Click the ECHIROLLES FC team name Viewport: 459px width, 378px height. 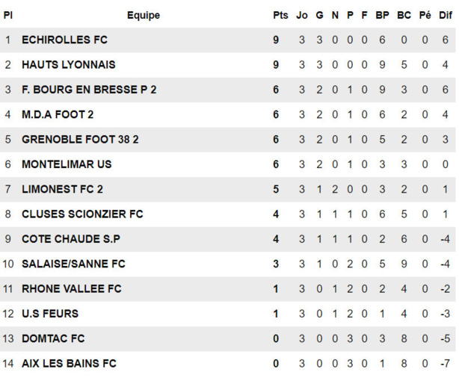[x=65, y=40]
